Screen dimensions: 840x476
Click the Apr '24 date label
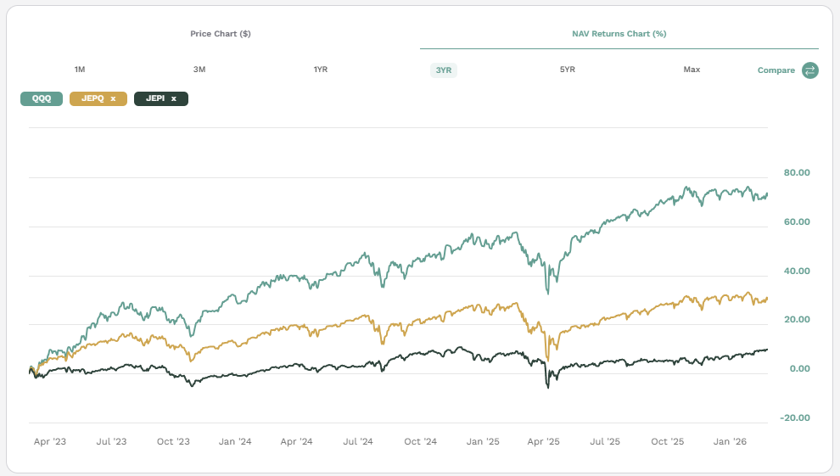(x=296, y=442)
